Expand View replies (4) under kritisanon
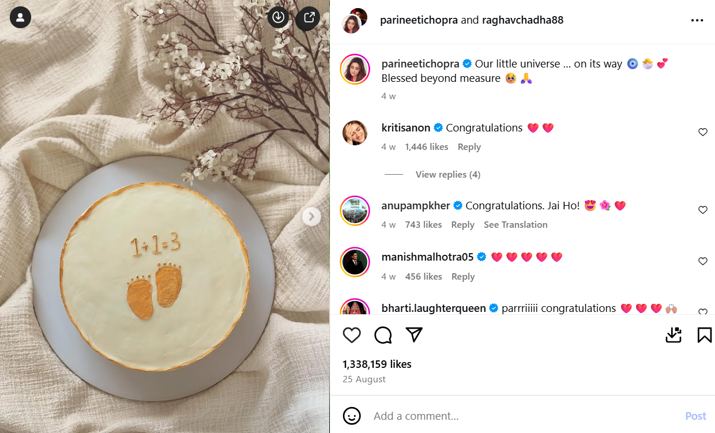 pos(447,174)
